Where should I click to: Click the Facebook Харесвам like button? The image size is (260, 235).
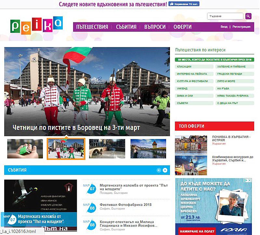(184, 4)
